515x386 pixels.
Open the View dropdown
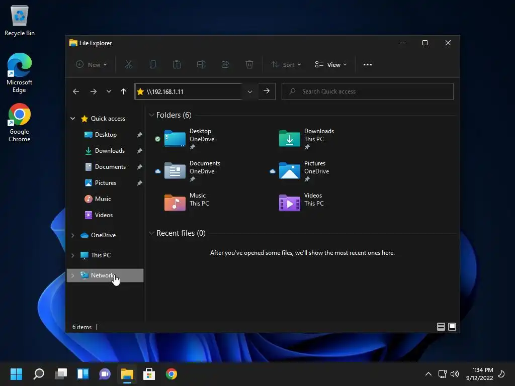point(331,65)
